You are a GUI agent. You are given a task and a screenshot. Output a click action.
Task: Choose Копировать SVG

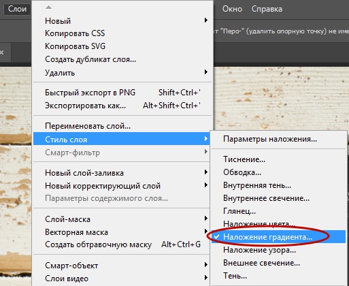pos(122,46)
